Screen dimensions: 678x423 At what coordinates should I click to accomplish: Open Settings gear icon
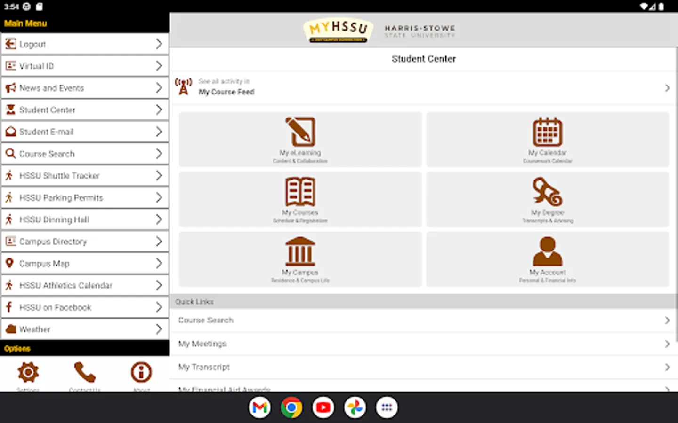tap(28, 372)
